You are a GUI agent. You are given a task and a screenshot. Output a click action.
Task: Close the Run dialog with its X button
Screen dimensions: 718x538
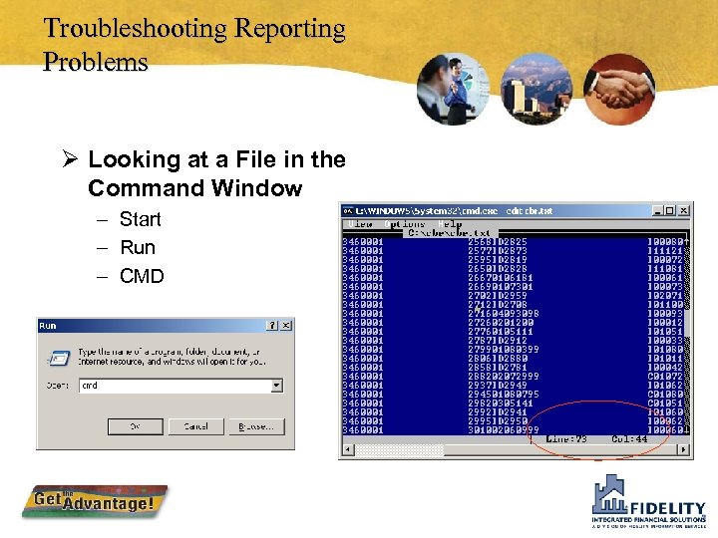(286, 325)
